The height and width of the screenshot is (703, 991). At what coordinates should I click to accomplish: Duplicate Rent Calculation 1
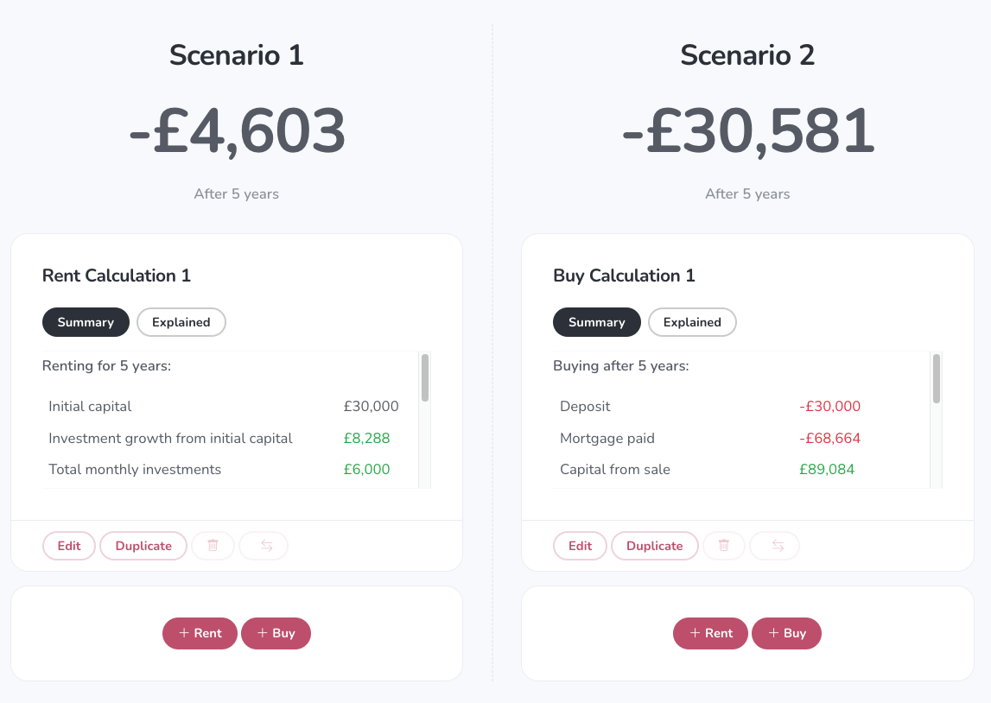(143, 546)
